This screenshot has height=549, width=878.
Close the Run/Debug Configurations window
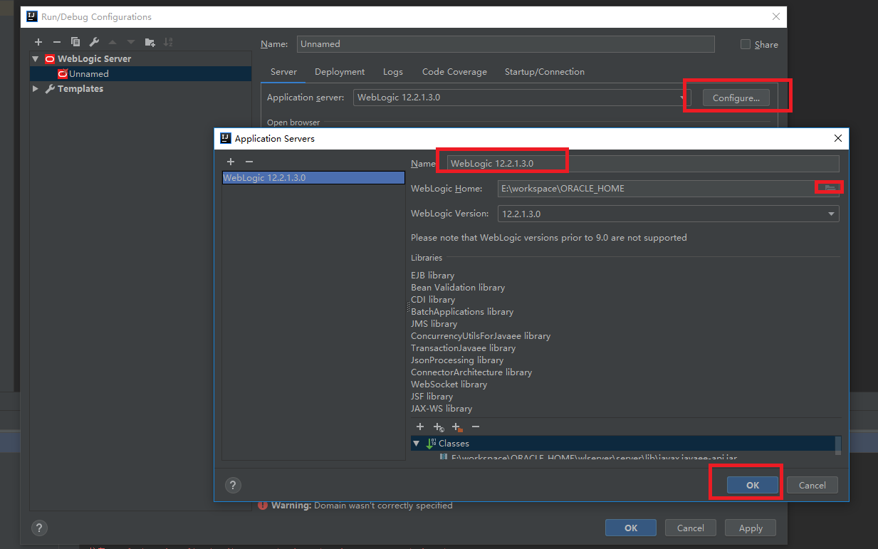(x=775, y=16)
